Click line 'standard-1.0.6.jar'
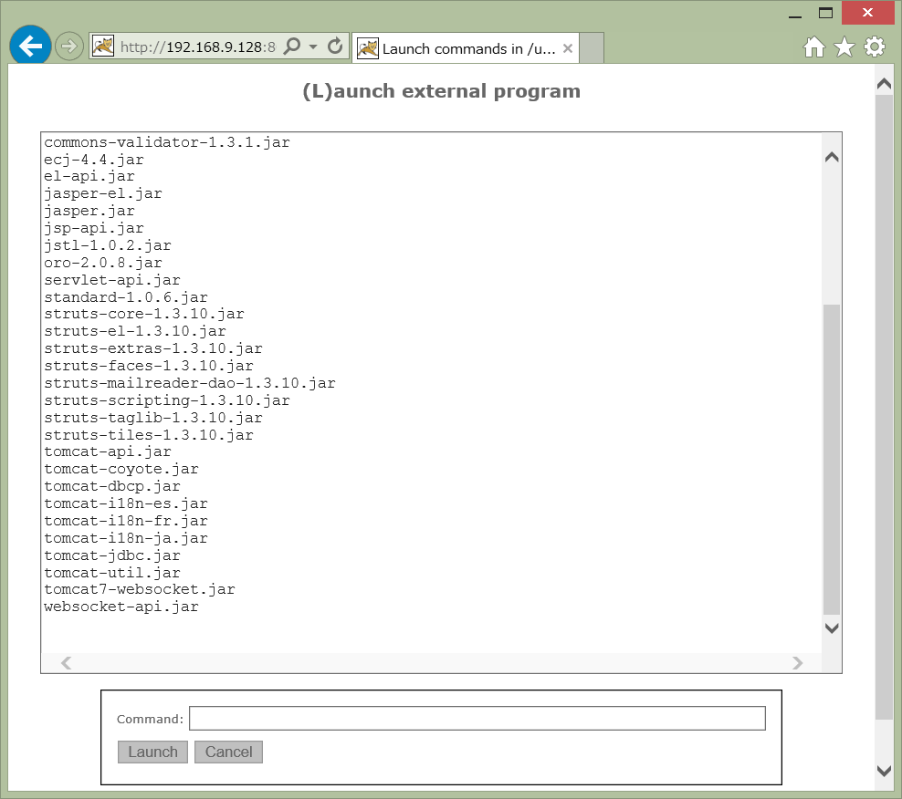This screenshot has height=799, width=902. click(x=126, y=296)
